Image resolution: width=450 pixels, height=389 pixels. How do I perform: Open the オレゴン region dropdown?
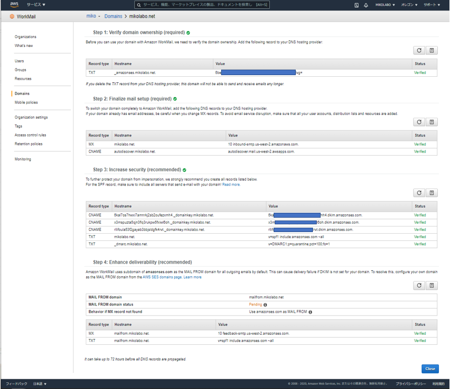409,5
